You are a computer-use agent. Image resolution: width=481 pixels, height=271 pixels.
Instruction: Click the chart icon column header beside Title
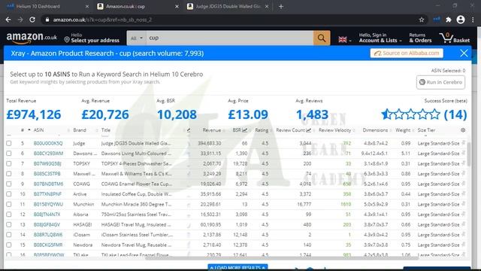click(x=189, y=130)
